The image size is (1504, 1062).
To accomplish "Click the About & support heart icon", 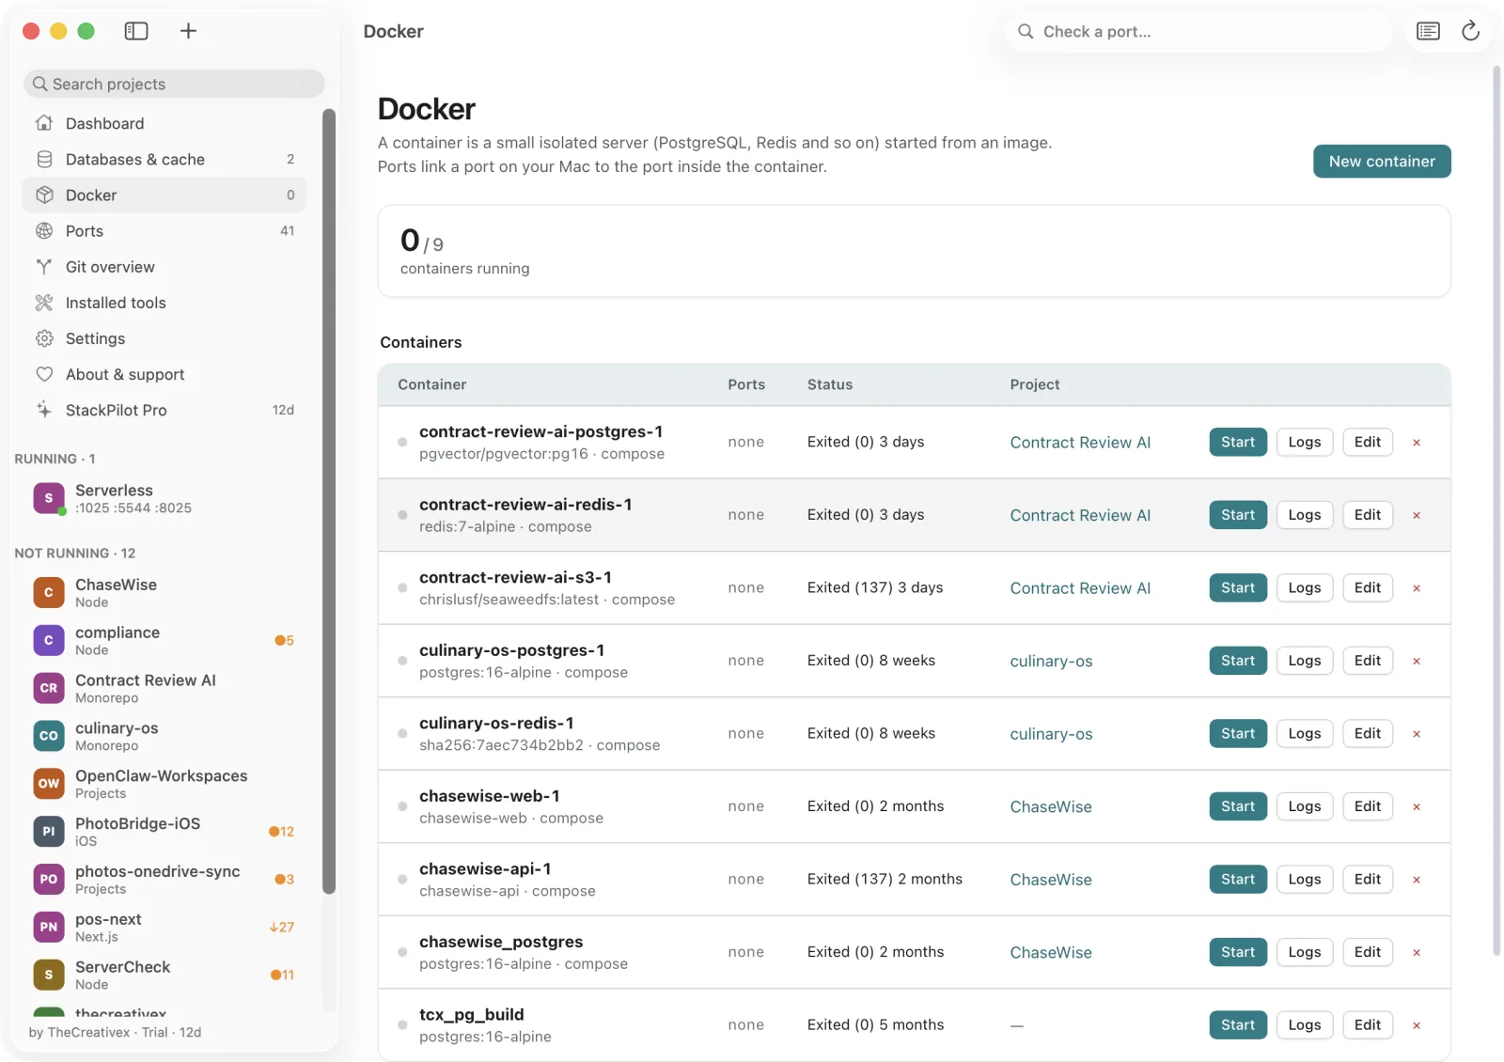I will [x=44, y=374].
